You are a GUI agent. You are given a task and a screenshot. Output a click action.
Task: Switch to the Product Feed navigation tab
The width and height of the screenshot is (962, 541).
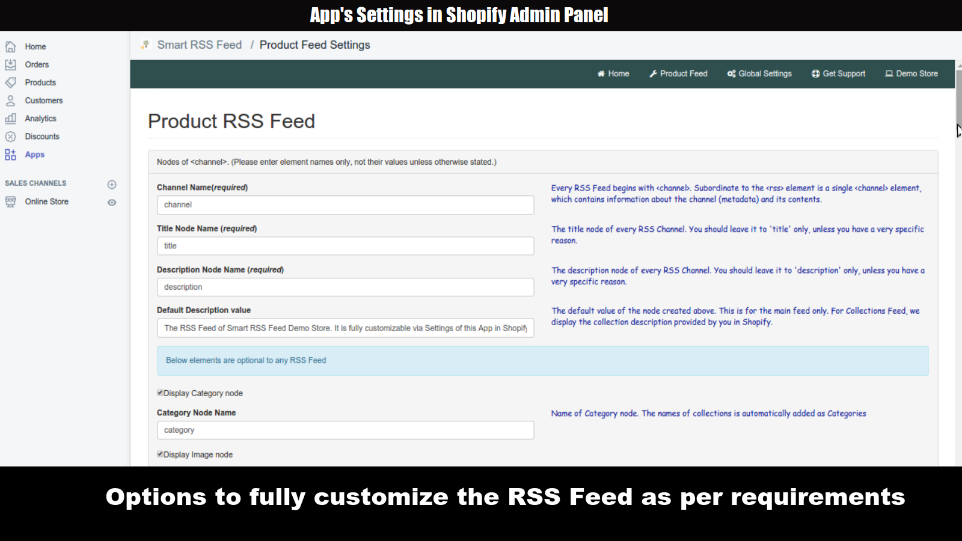point(678,73)
